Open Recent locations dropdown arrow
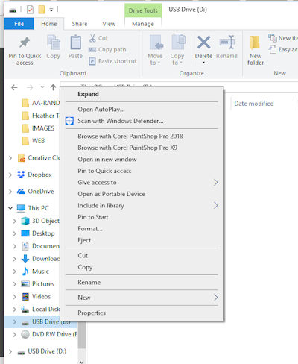The height and width of the screenshot is (364, 298). click(x=42, y=87)
